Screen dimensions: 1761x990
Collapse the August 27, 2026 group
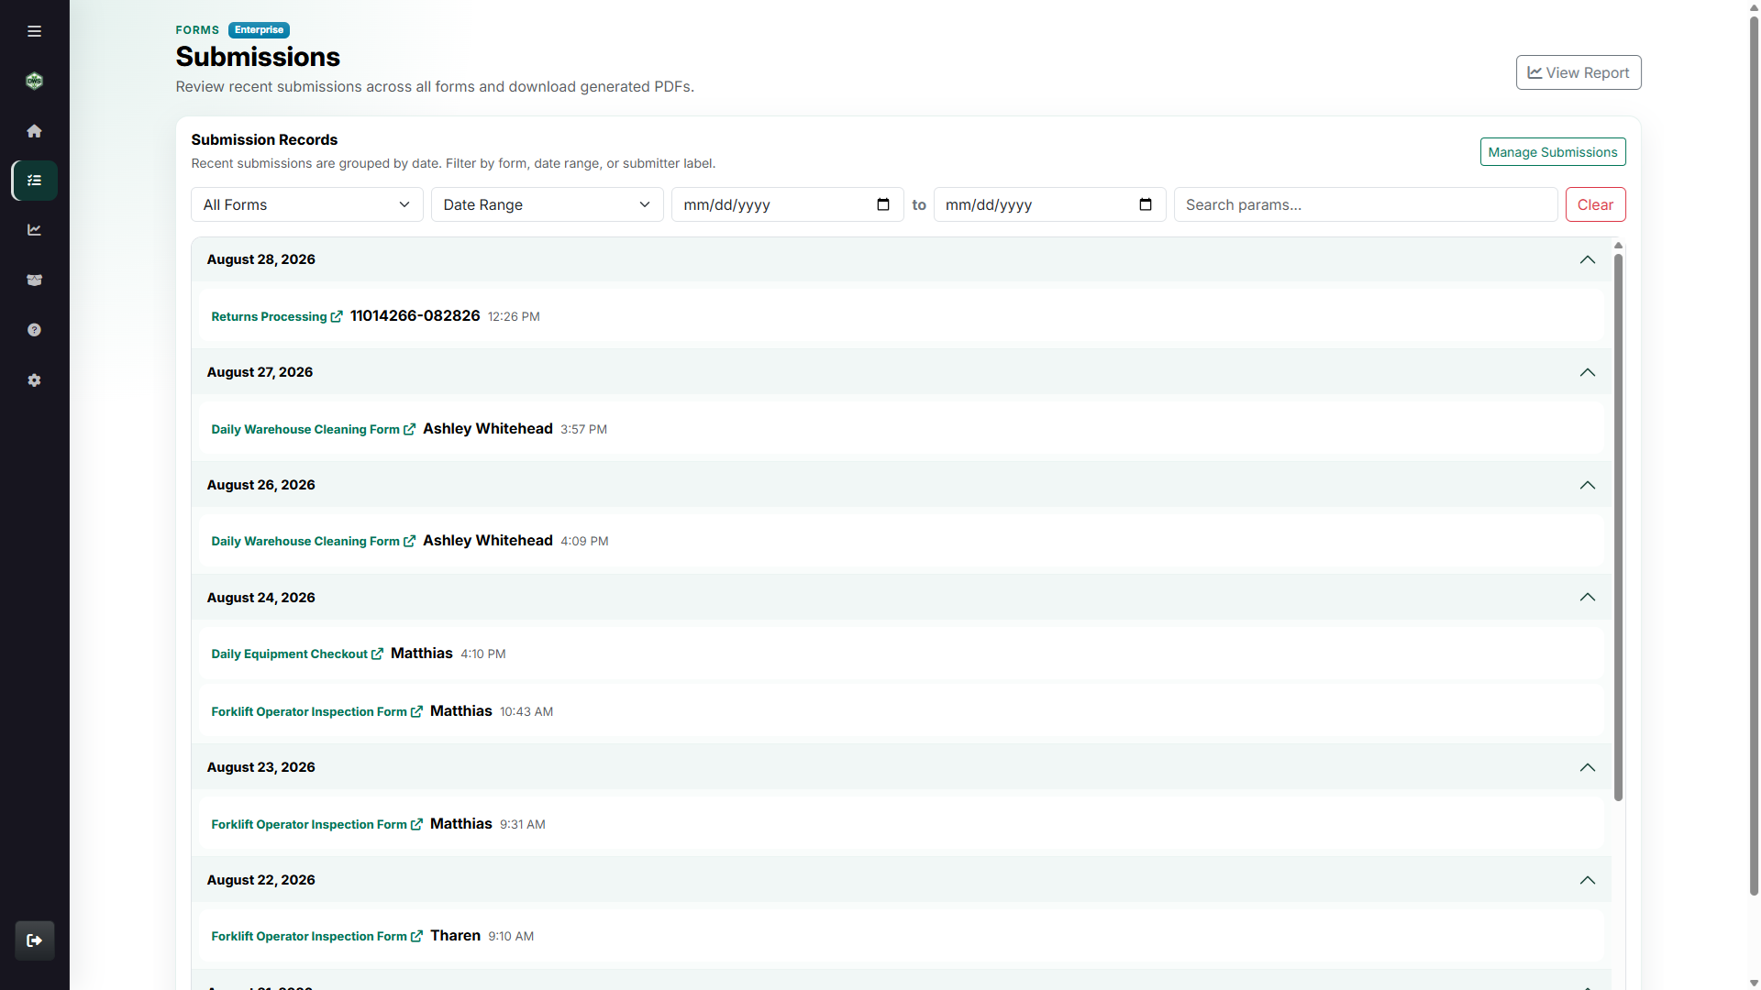tap(1588, 372)
